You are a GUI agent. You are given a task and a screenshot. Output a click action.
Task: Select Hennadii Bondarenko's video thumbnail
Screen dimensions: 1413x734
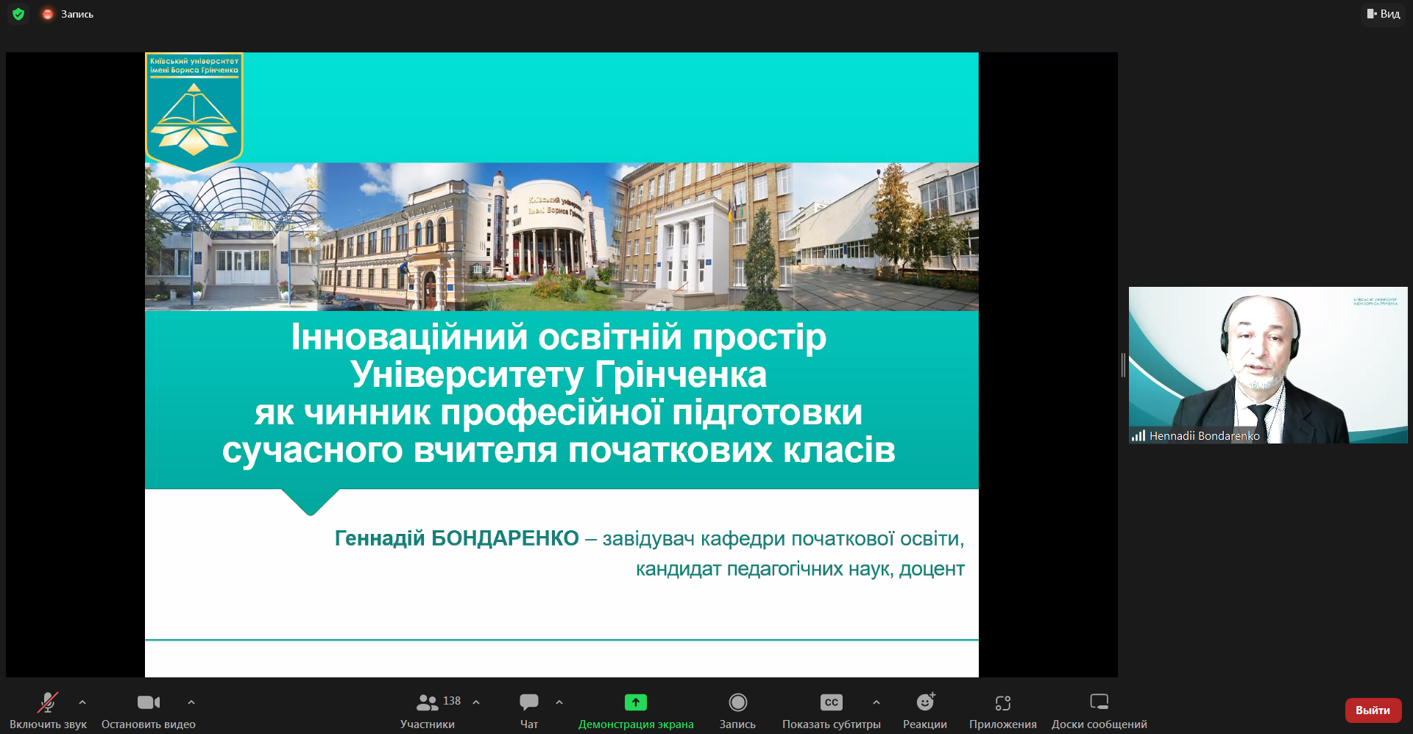1267,365
